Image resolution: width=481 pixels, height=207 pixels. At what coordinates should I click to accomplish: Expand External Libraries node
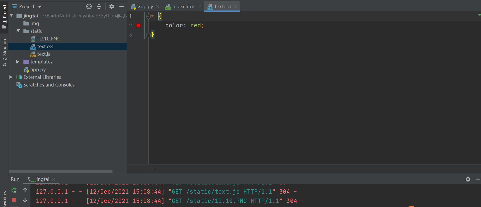[x=11, y=77]
